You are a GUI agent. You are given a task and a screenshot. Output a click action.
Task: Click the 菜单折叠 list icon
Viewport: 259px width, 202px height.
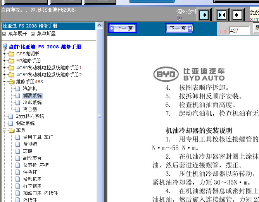pos(33,34)
